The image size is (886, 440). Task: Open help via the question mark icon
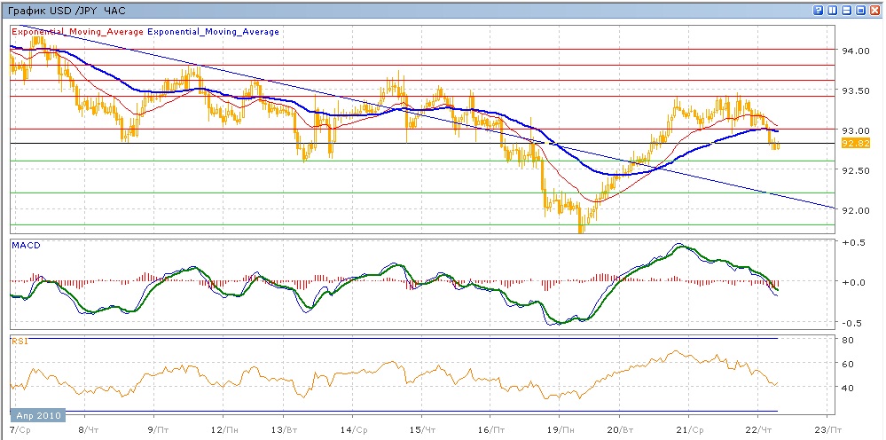(817, 10)
